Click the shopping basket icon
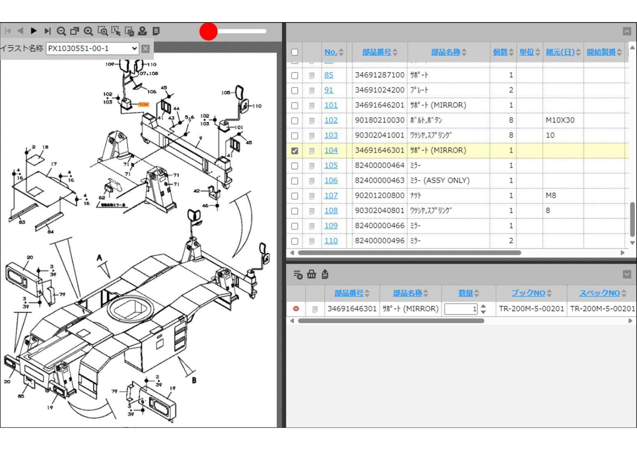 311,274
